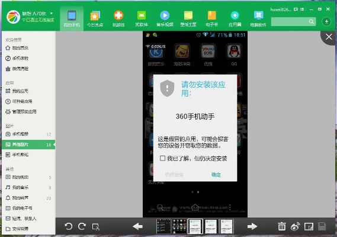Open 我的铃声 in sidebar
337x237 pixels.
28,198
